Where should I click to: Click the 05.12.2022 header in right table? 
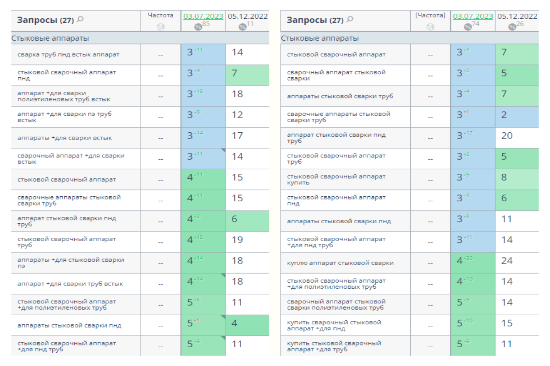click(x=517, y=16)
